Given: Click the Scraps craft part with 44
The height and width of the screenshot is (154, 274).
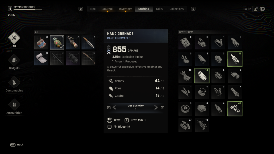Looking at the screenshot, I should [x=235, y=109].
